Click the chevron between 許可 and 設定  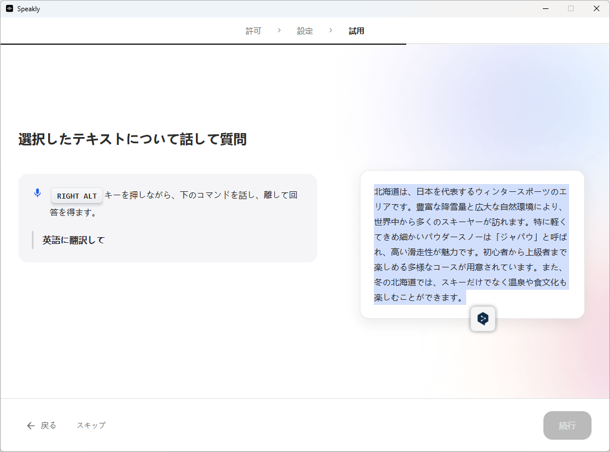(x=279, y=31)
